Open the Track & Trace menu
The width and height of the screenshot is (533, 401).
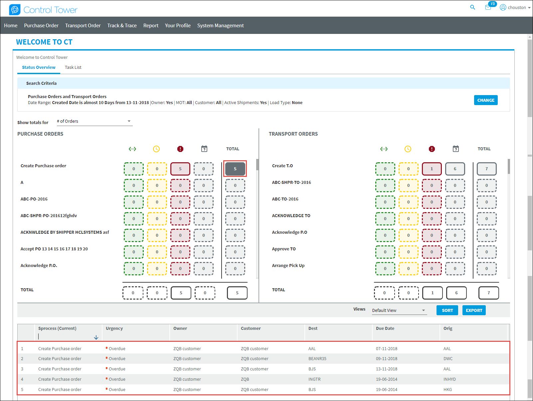point(122,25)
